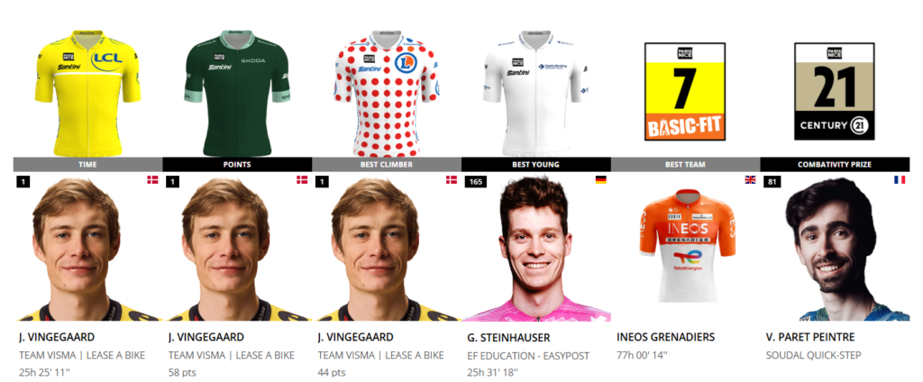The width and height of the screenshot is (923, 382).
Task: Click the Century 21 combativity bib
Action: 834,91
